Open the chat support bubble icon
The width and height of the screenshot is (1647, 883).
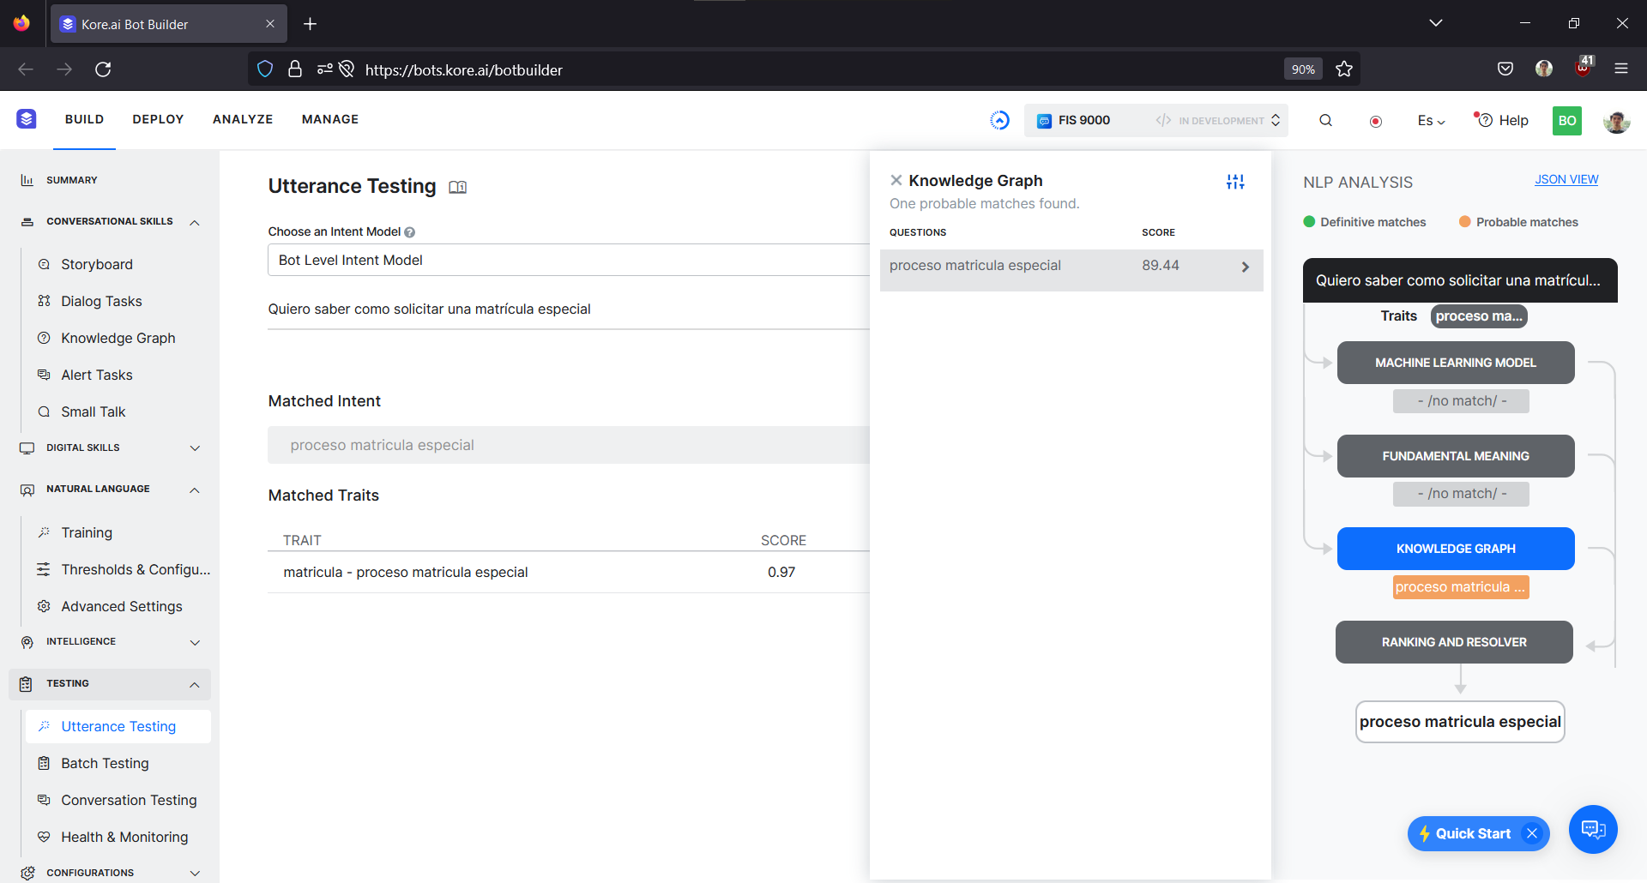click(x=1593, y=829)
